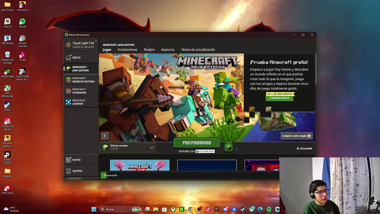Open the Inicio section in the launcher sidebar
380x214 pixels.
pyautogui.click(x=81, y=57)
